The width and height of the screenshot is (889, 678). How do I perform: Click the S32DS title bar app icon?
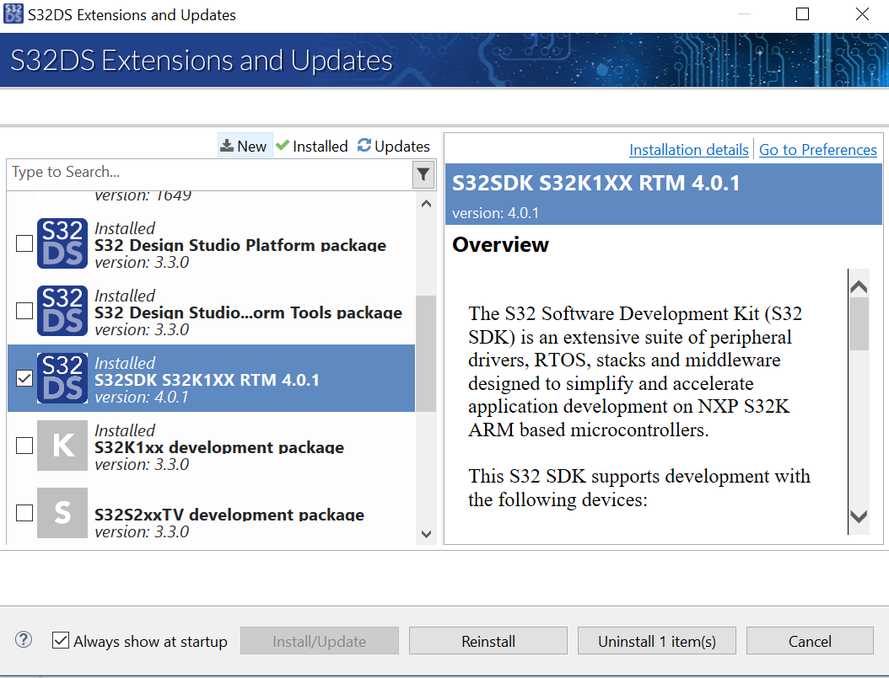(13, 14)
